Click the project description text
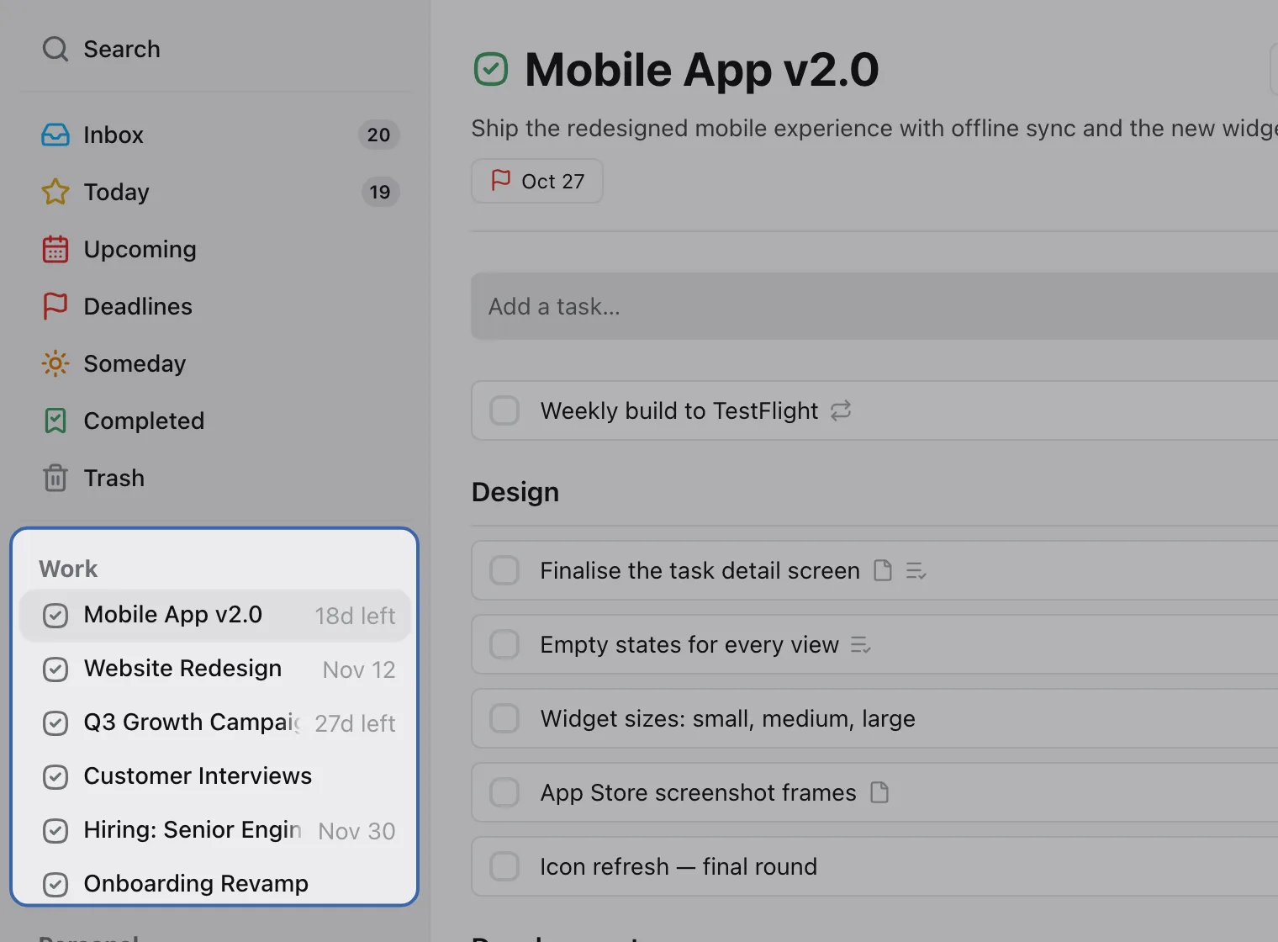The height and width of the screenshot is (942, 1278). [x=874, y=128]
